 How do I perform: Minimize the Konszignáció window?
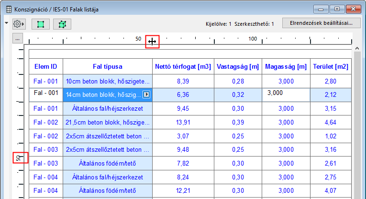[x=321, y=10]
